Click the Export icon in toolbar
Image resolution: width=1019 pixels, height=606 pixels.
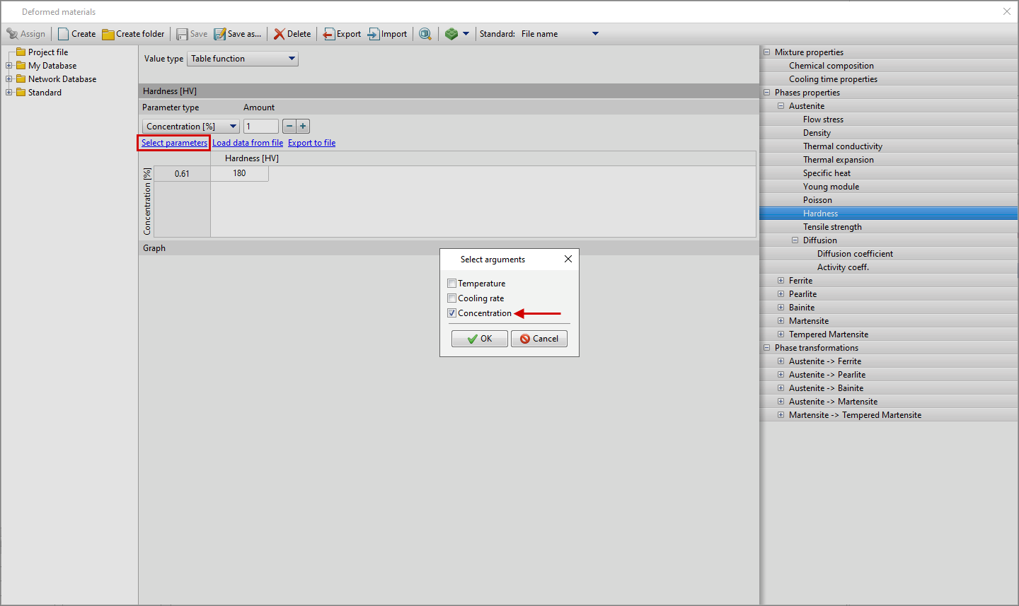coord(329,34)
